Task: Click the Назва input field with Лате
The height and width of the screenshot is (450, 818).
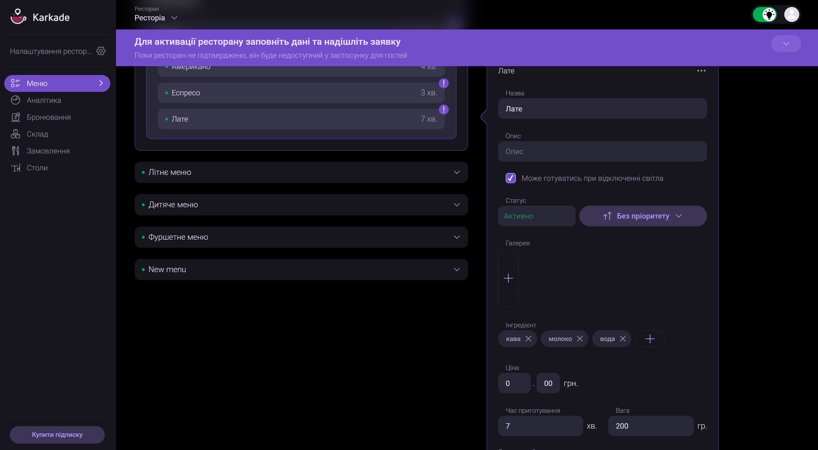Action: [602, 108]
